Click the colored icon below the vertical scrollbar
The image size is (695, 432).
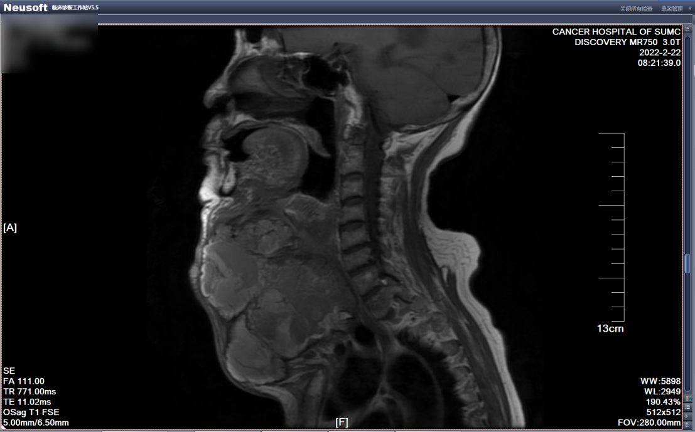[688, 399]
